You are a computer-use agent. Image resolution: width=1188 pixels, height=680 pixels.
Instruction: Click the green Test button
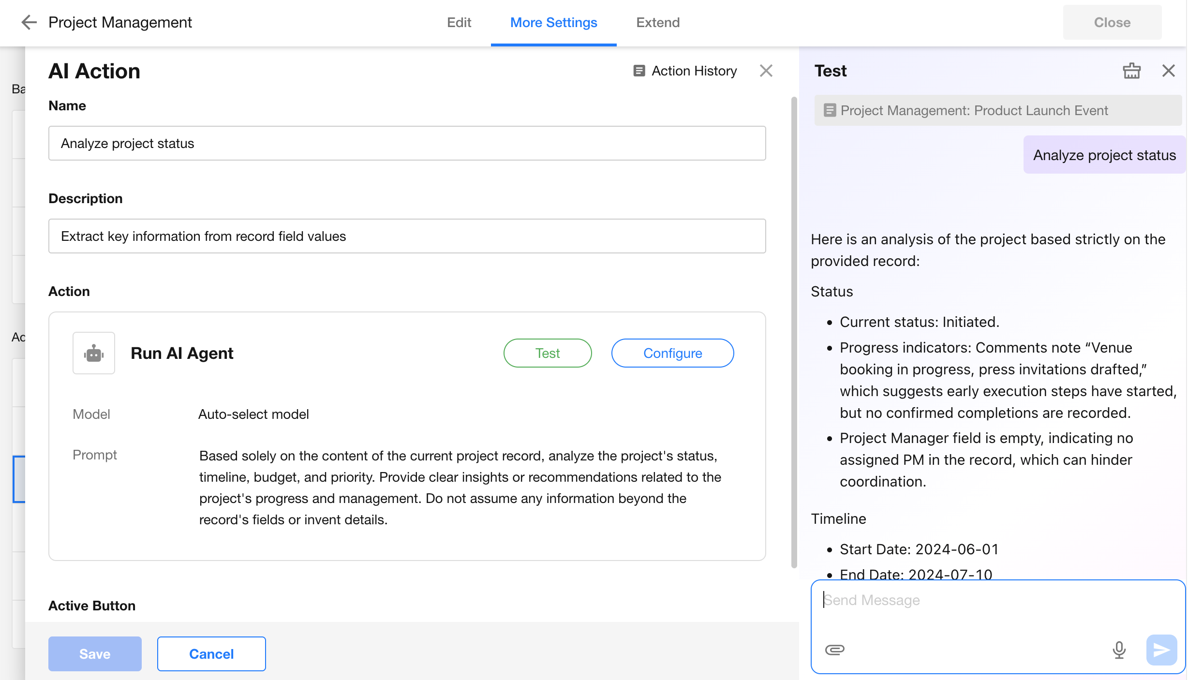(547, 354)
